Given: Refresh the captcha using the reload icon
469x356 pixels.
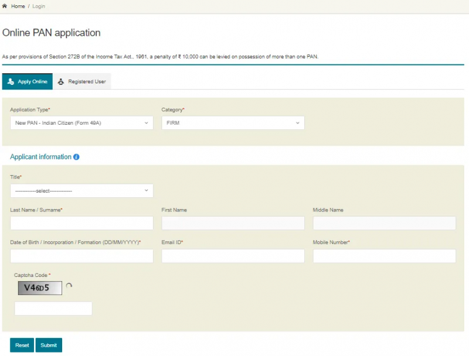Looking at the screenshot, I should [69, 285].
